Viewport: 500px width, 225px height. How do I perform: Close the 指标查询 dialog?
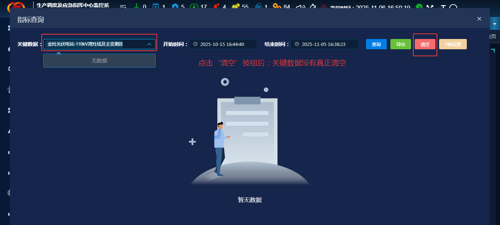(x=479, y=19)
